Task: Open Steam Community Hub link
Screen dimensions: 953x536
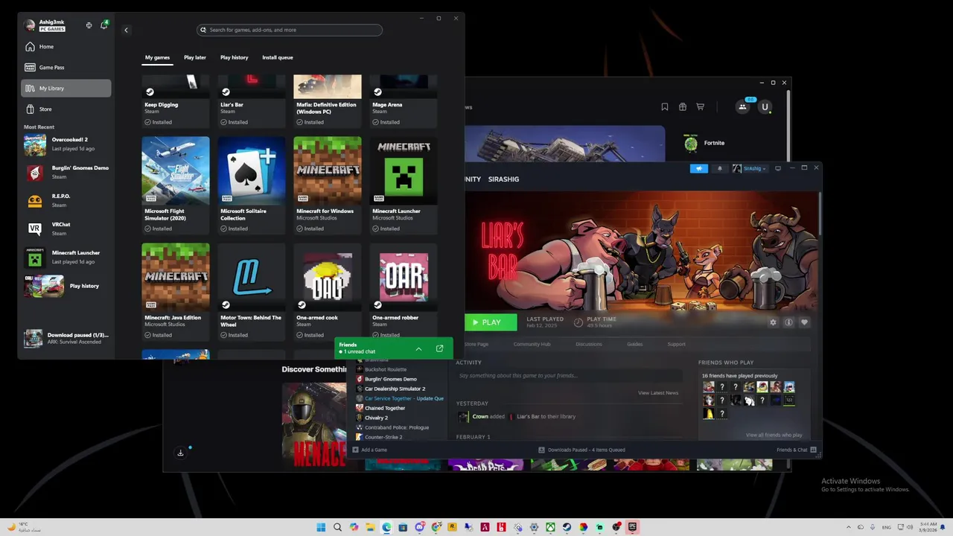Action: (532, 344)
